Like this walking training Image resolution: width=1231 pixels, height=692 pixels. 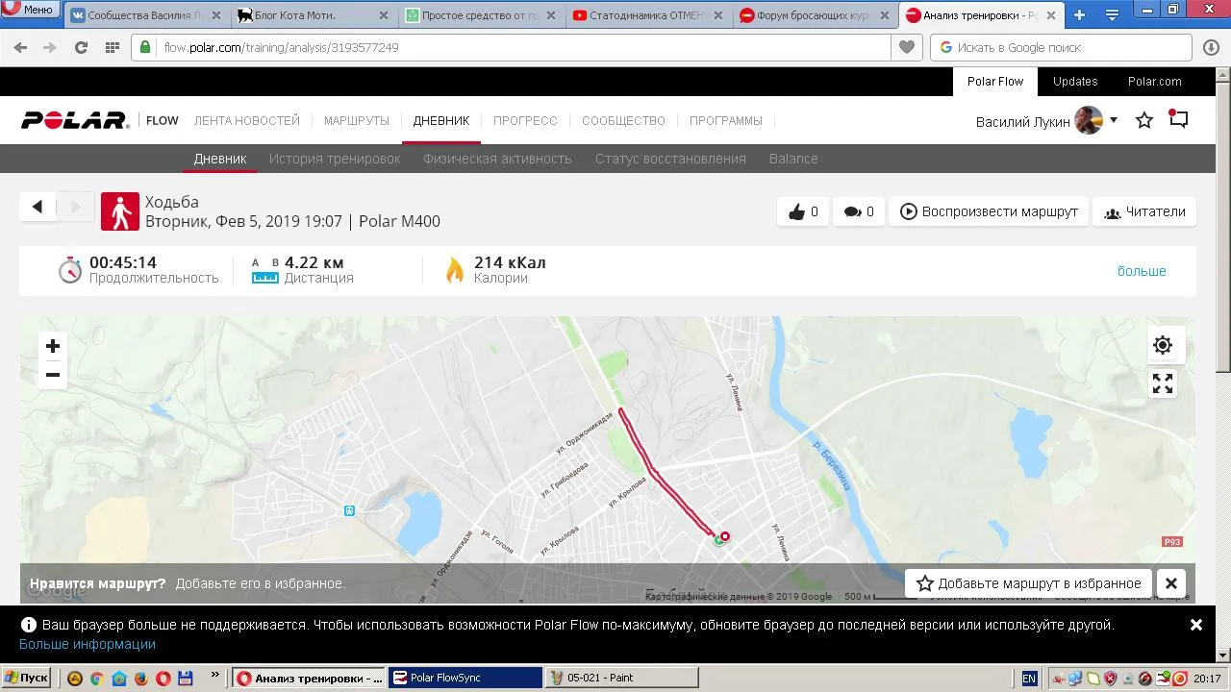point(803,211)
